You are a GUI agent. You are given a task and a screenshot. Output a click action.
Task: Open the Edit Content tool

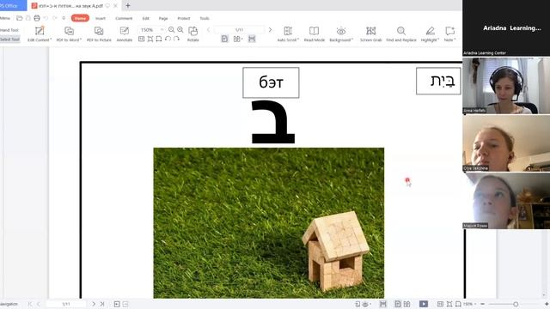pyautogui.click(x=40, y=33)
